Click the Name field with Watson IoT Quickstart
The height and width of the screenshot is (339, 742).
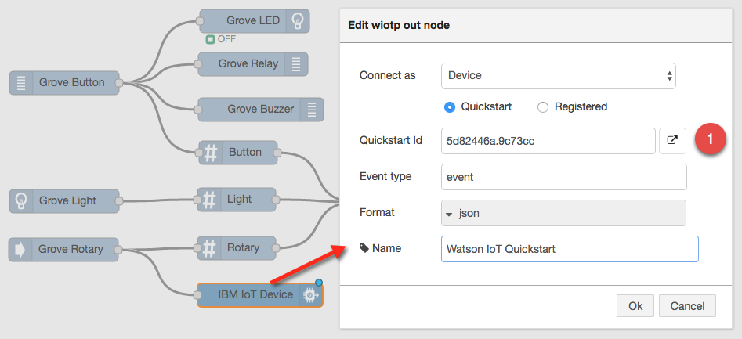coord(569,249)
